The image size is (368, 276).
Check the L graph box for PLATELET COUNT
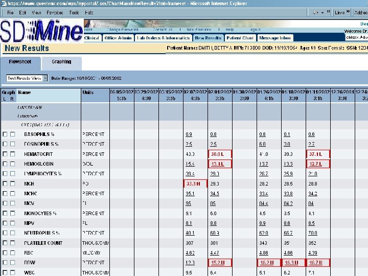coord(5,243)
